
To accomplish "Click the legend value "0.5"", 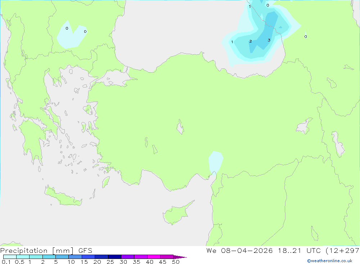I will pyautogui.click(x=19, y=262).
